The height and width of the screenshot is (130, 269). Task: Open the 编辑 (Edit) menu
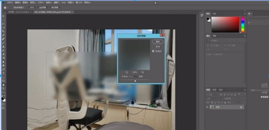click(18, 3)
